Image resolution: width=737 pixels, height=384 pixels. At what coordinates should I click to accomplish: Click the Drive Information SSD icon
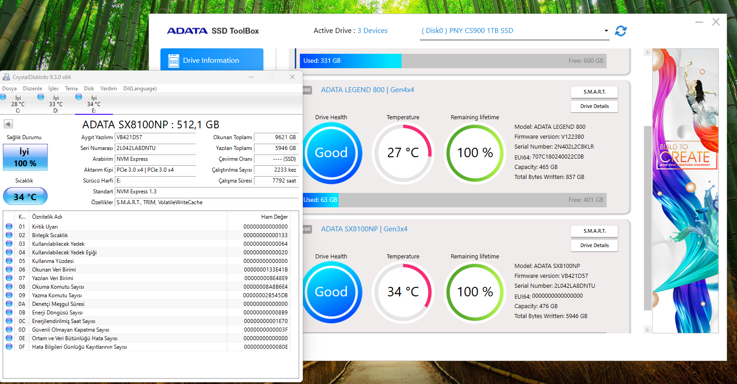174,61
